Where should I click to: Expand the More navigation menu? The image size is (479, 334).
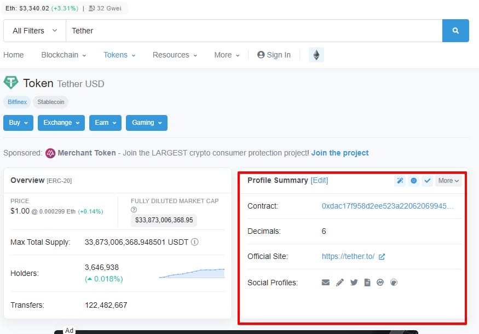click(x=227, y=55)
